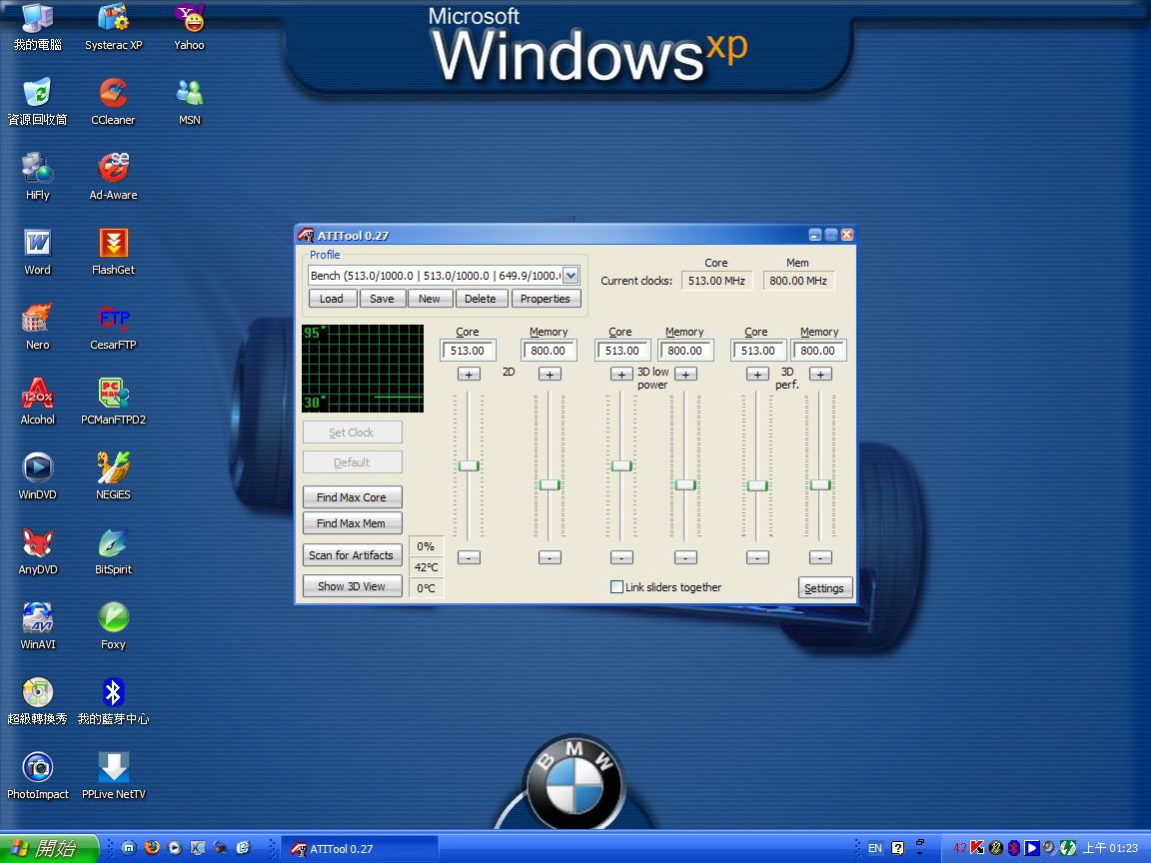Click the 2D Core frequency input field
The image size is (1151, 863).
pyautogui.click(x=468, y=351)
